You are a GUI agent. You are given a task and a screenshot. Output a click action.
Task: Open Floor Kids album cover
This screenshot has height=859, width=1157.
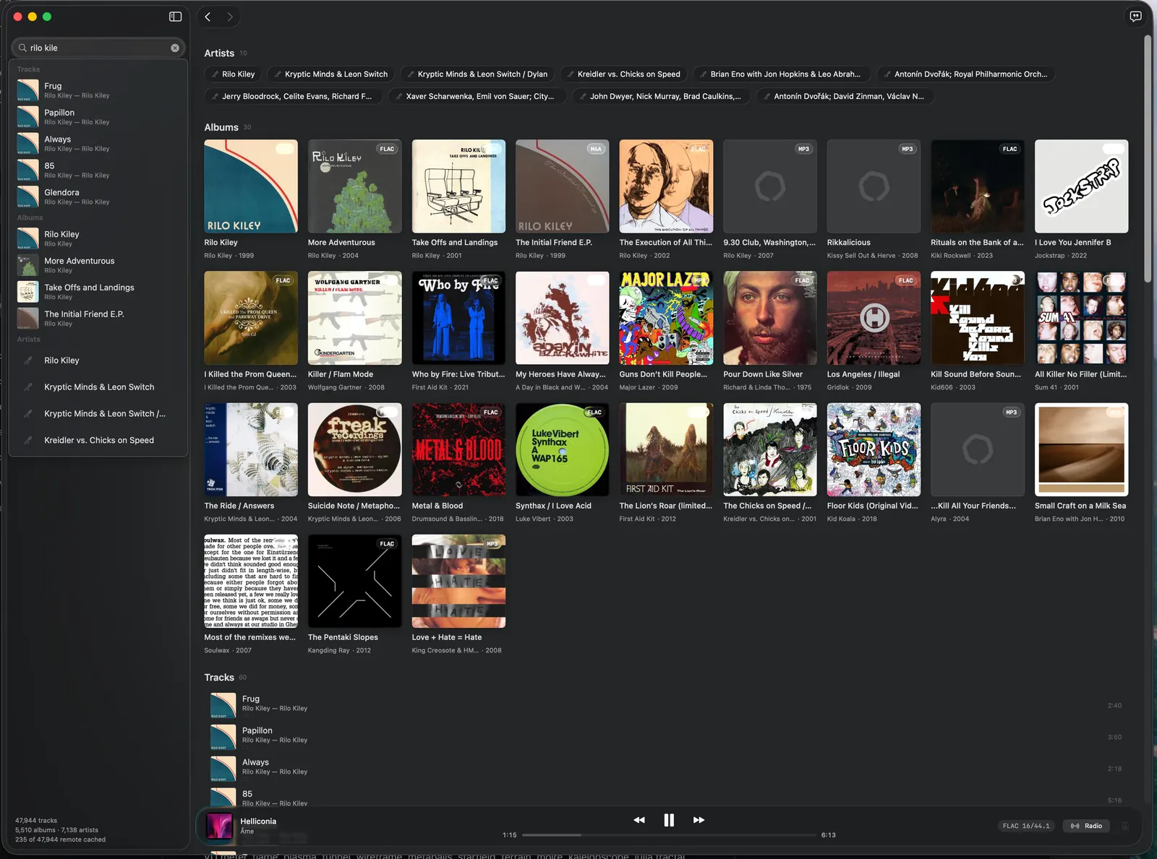[874, 449]
